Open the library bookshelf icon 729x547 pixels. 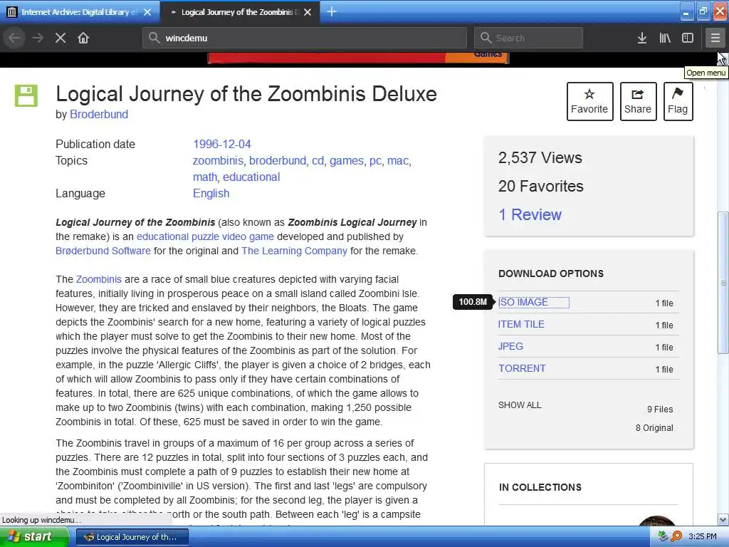point(665,38)
